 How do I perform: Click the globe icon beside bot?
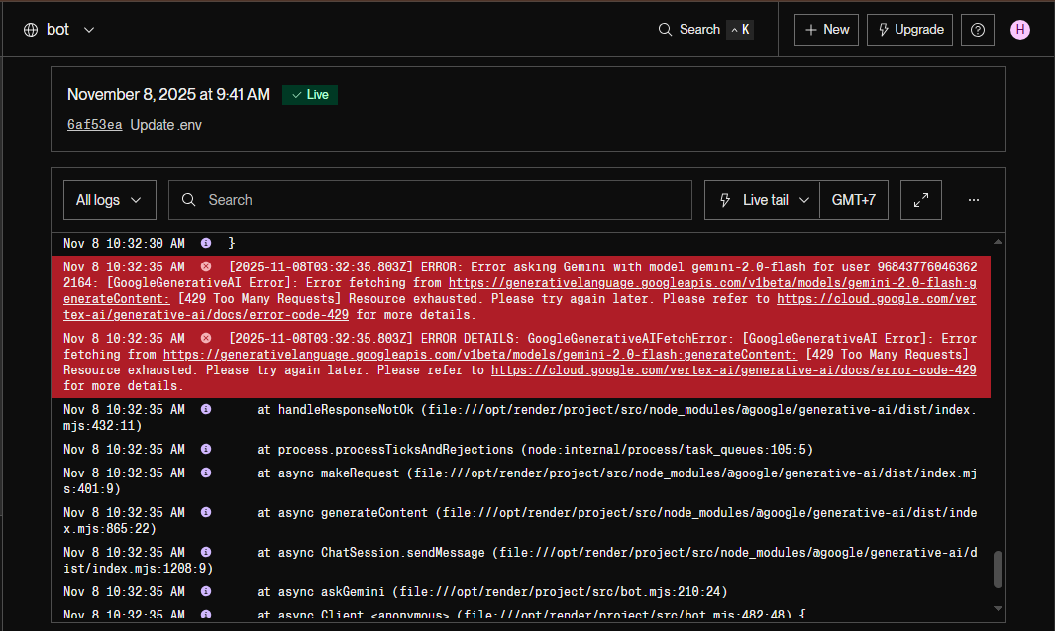click(30, 30)
